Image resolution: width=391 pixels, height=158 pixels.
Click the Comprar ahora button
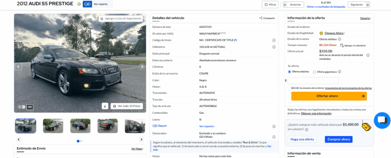pos(339,139)
